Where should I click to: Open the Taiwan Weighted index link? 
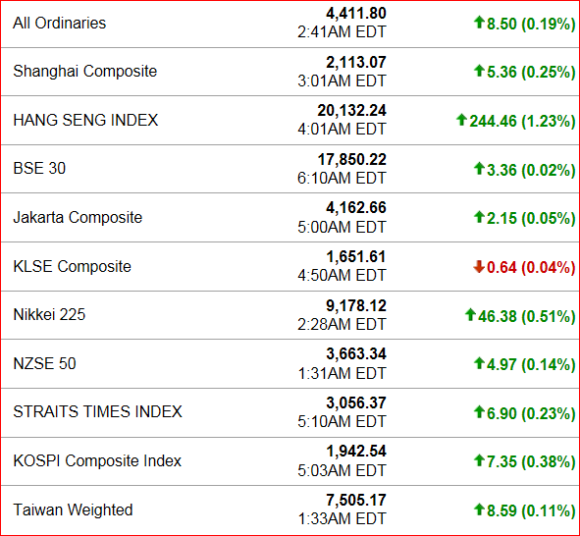[73, 509]
